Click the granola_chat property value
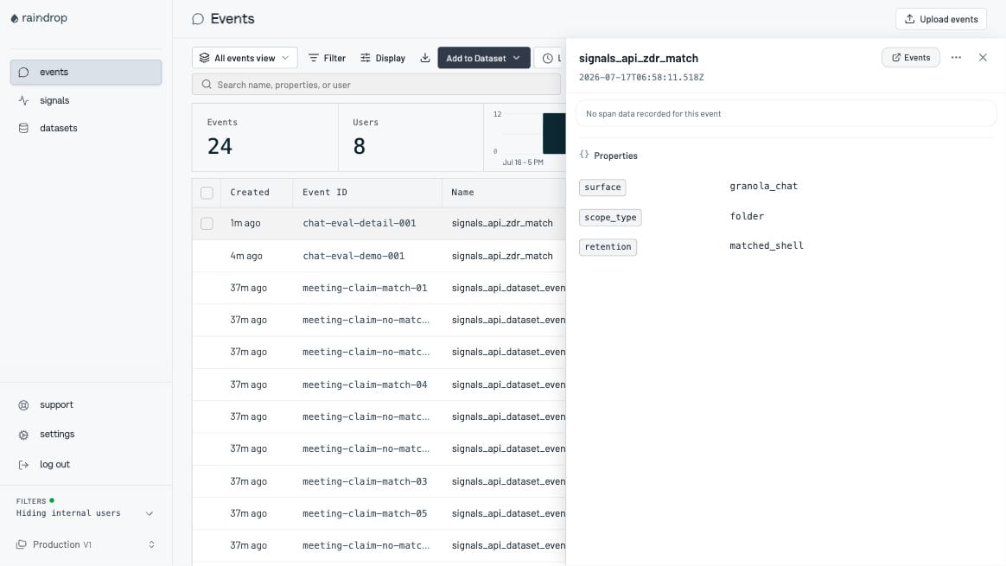The image size is (1006, 566). (763, 186)
